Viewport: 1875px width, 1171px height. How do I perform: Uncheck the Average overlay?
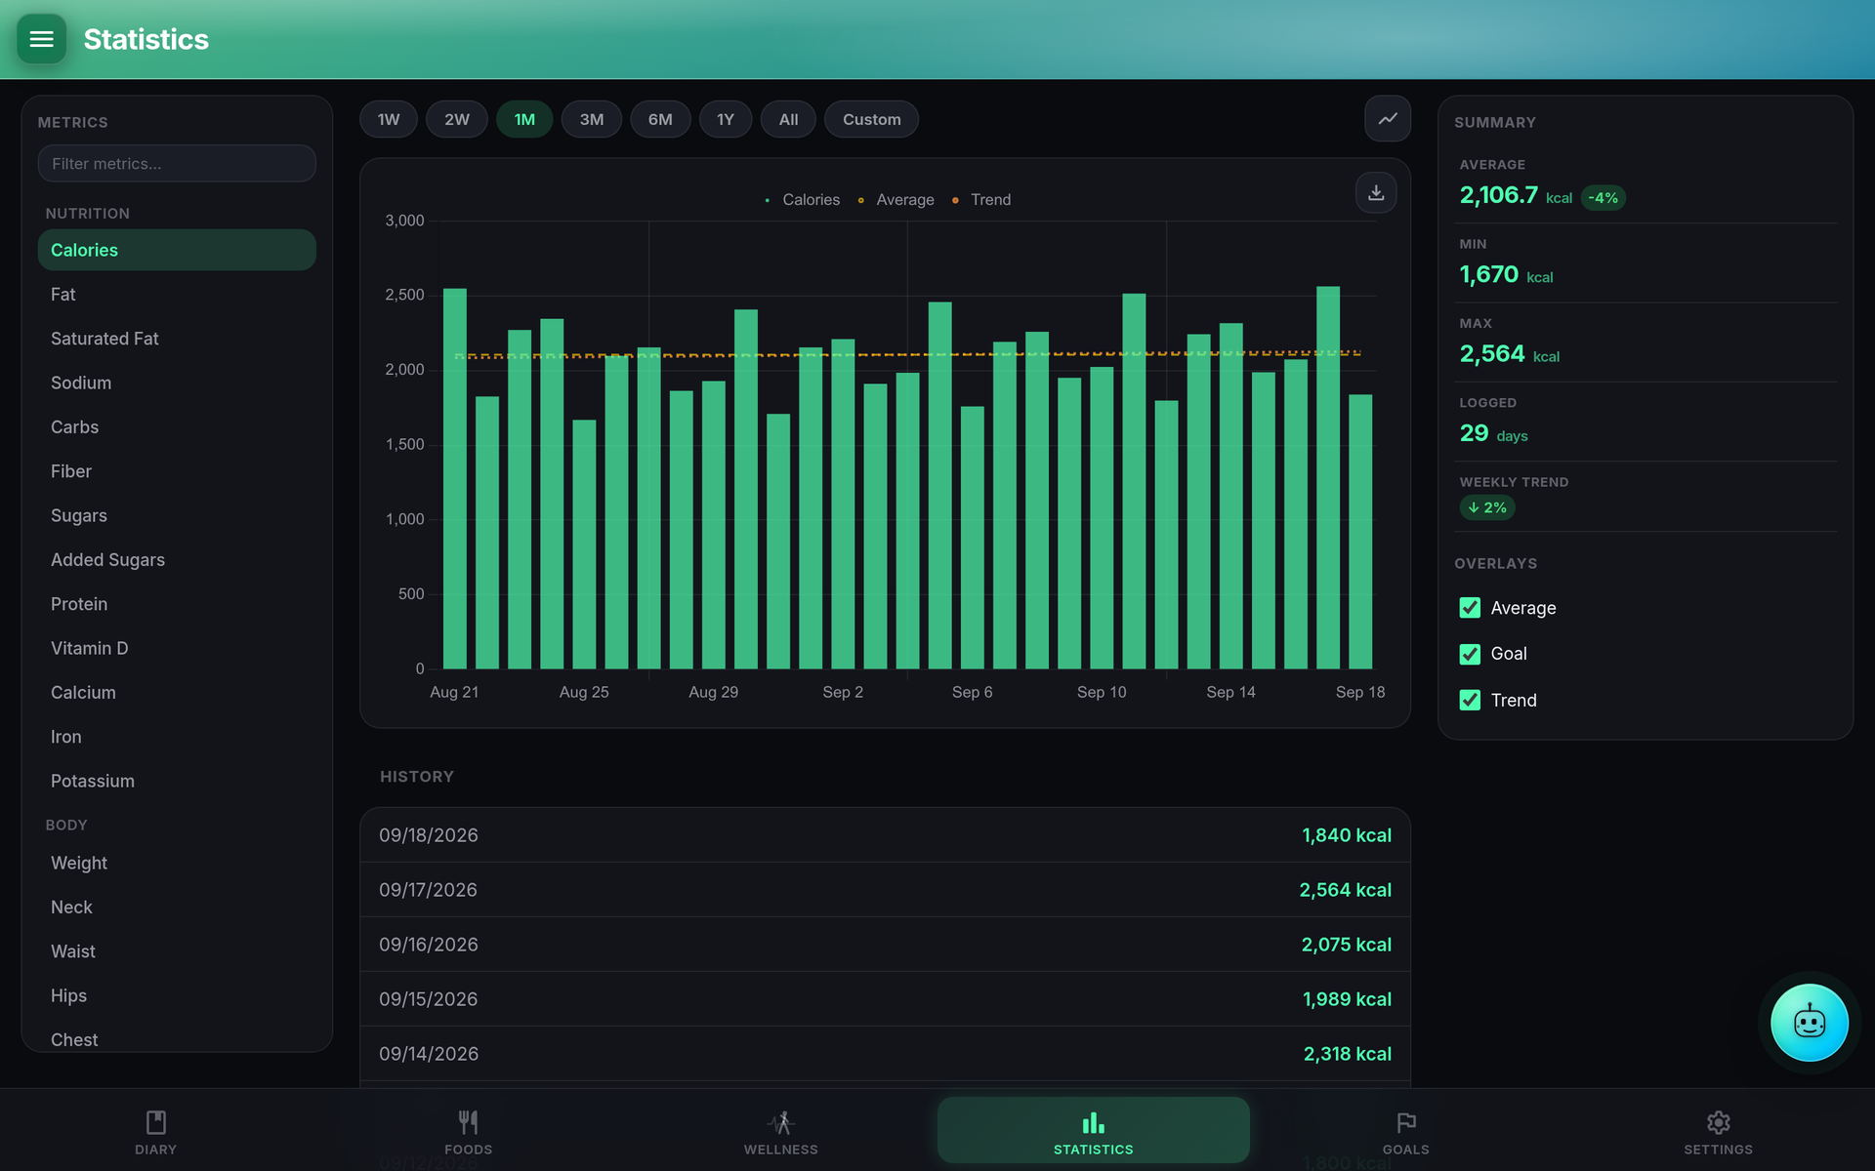coord(1469,608)
